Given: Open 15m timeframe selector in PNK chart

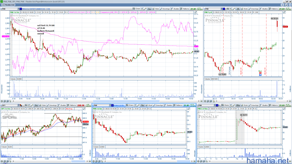Looking at the screenshot, I should [238, 105].
